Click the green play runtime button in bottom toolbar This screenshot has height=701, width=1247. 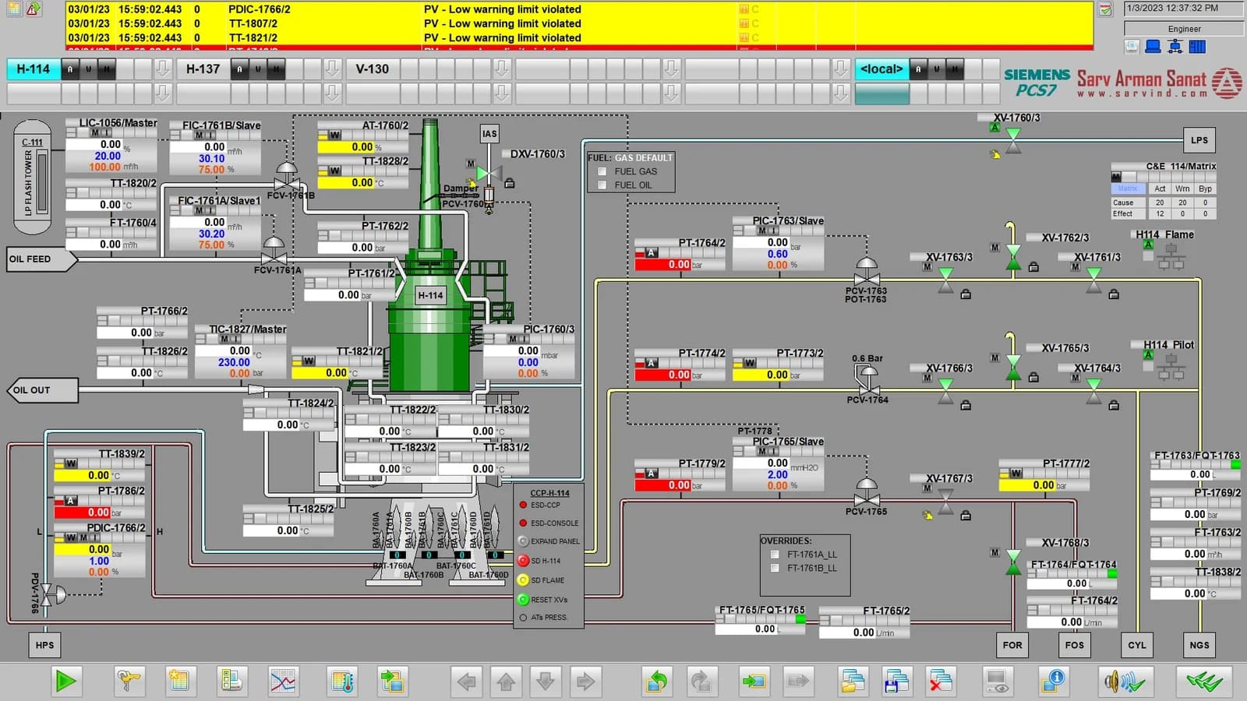(66, 682)
